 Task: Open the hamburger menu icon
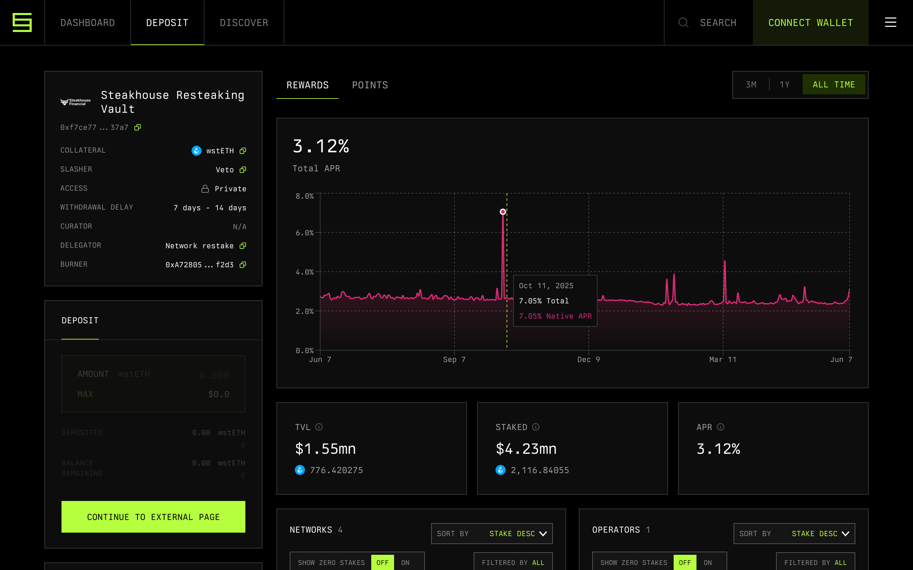[890, 22]
